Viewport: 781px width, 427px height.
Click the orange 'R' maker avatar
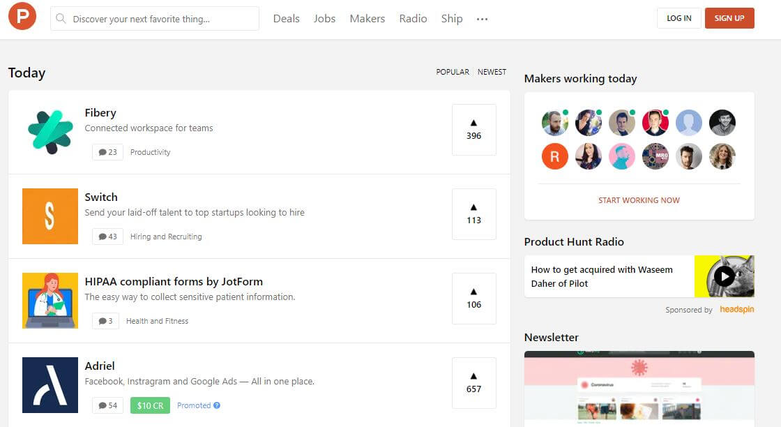554,157
